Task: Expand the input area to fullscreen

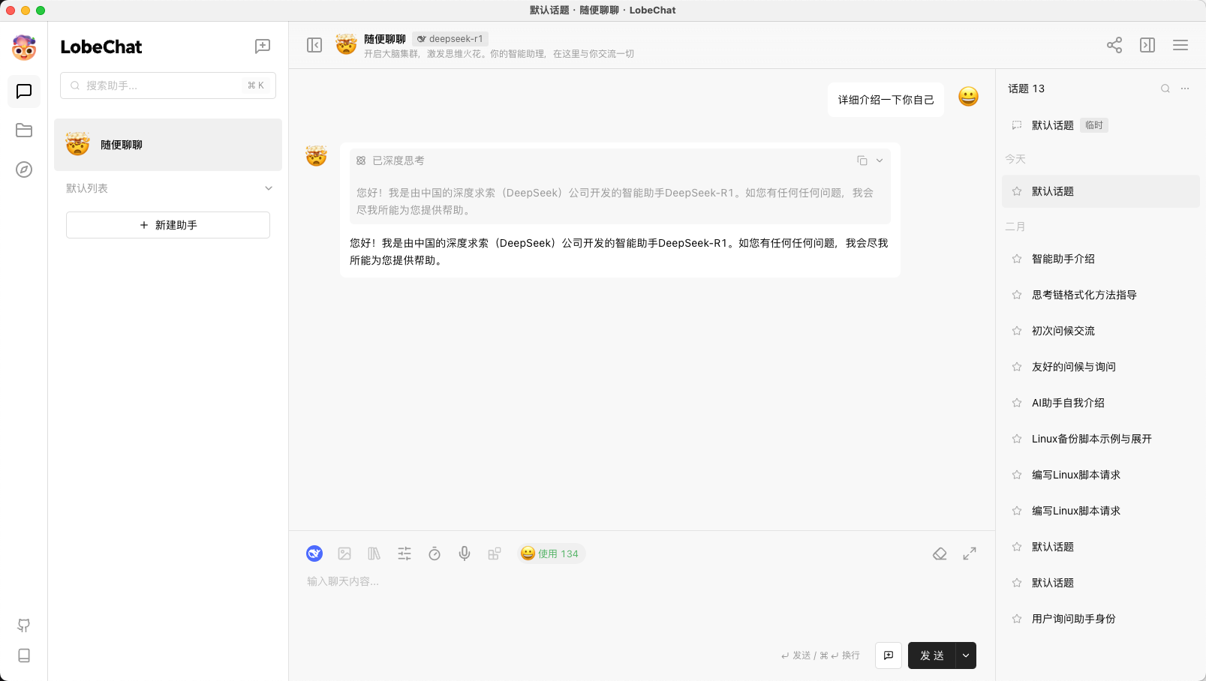Action: pyautogui.click(x=970, y=553)
